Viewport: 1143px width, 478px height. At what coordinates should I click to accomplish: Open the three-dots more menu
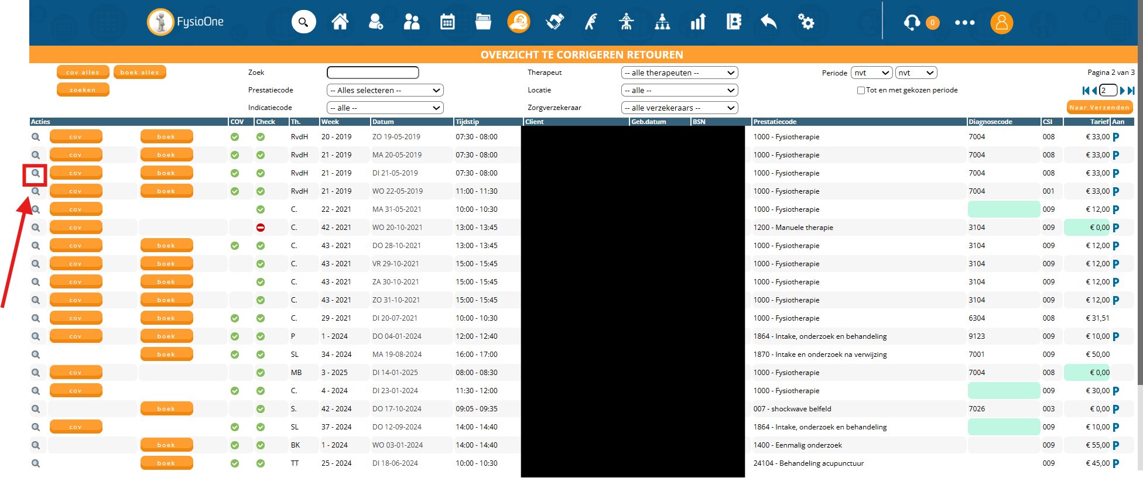pyautogui.click(x=964, y=23)
